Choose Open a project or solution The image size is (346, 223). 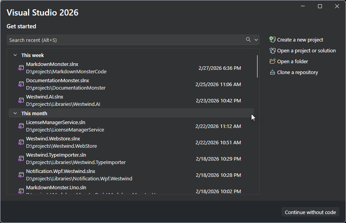click(x=303, y=51)
